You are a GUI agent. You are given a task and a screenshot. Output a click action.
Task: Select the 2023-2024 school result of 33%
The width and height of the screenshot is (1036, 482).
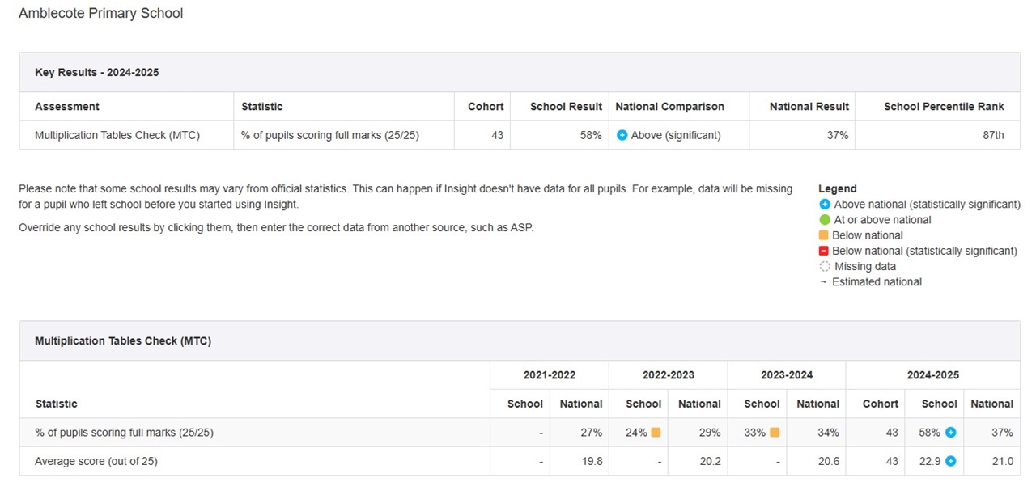[754, 433]
